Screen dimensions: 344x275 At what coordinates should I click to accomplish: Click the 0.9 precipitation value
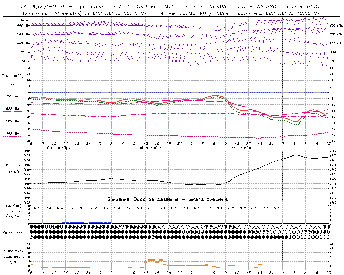(71, 208)
